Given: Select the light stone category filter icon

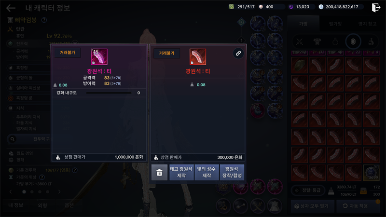Looking at the screenshot, I should coord(353,41).
